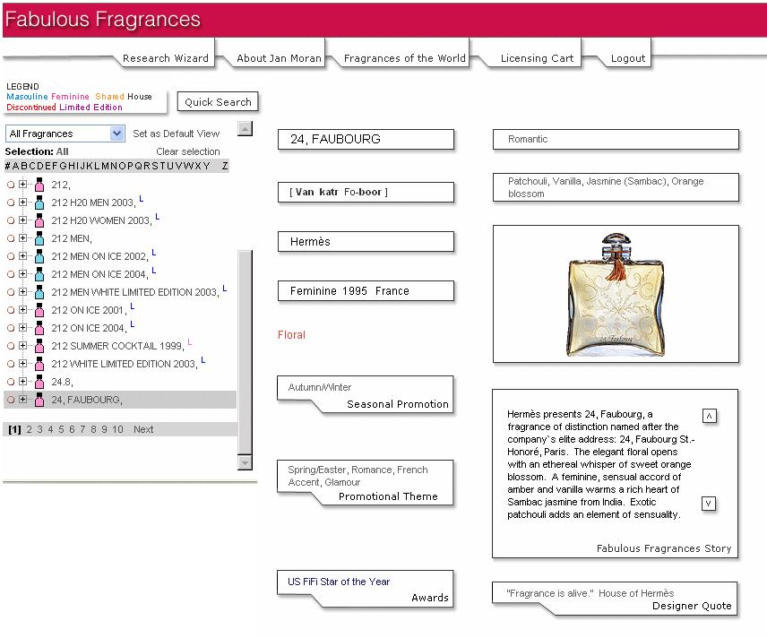
Task: Click Set as Default View
Action: [177, 134]
